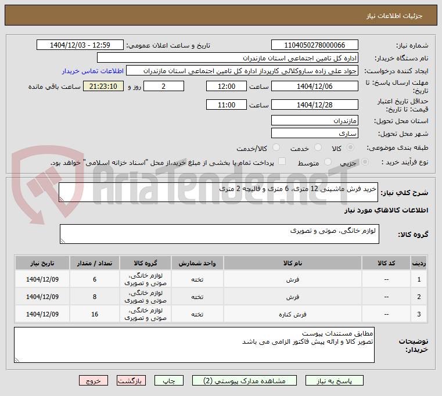442x396 pixels.
Task: Click the buyer organization name field
Action: click(x=228, y=58)
